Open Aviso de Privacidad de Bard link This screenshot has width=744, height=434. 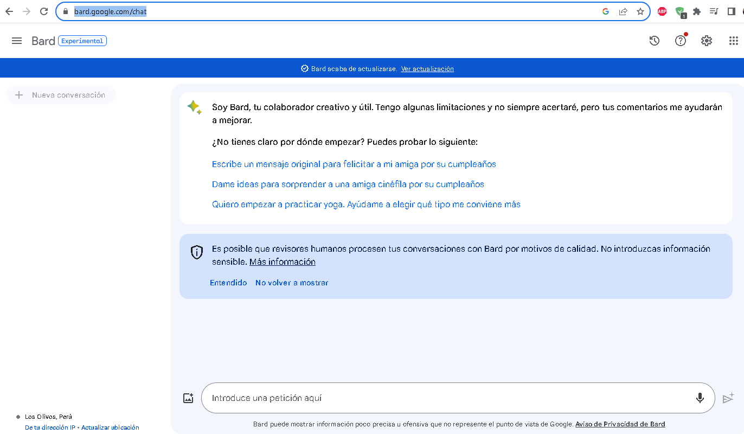pos(620,424)
